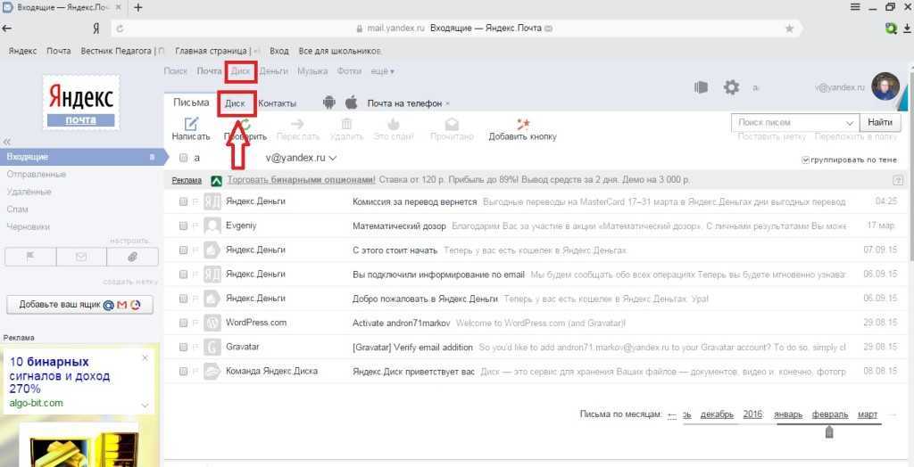Click the Написать compose icon

[190, 125]
